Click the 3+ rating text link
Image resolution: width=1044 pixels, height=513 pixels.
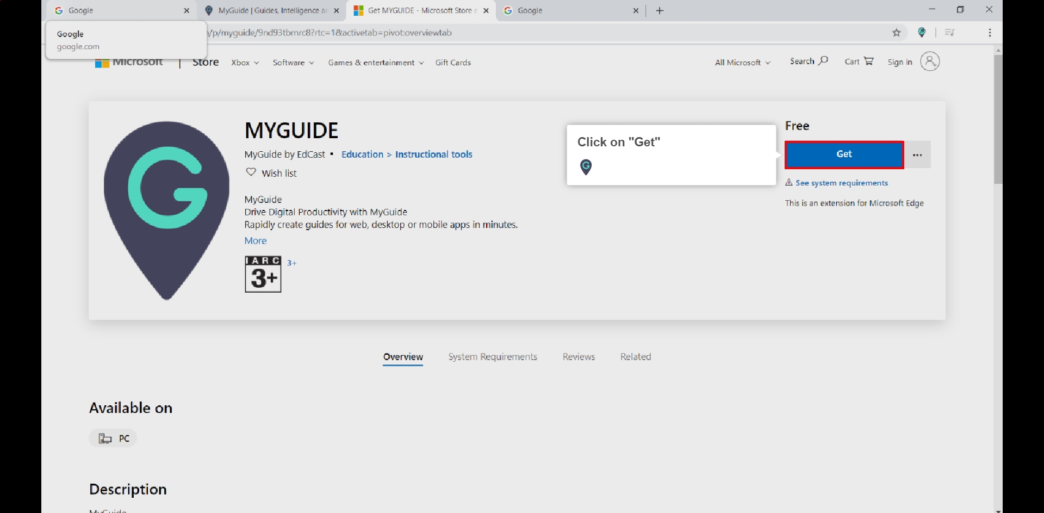[x=291, y=263]
